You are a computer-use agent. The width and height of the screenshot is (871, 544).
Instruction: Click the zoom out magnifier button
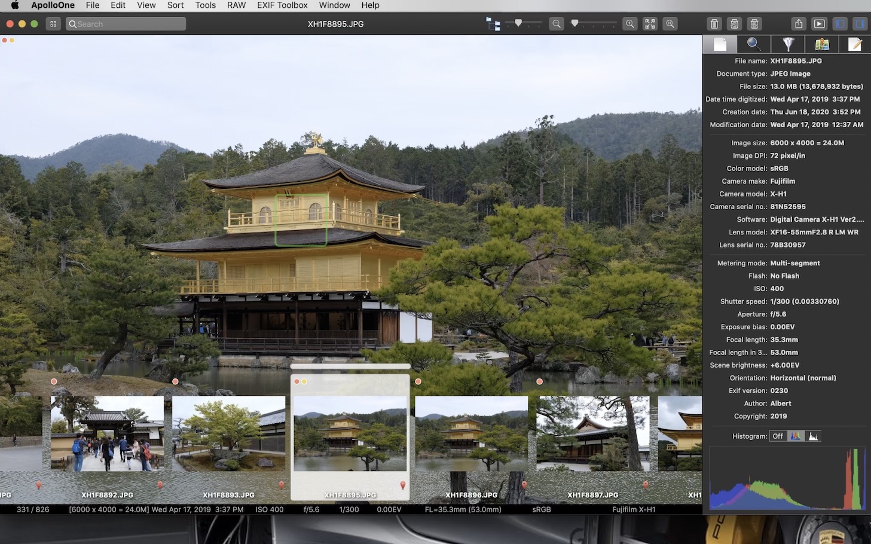(557, 24)
